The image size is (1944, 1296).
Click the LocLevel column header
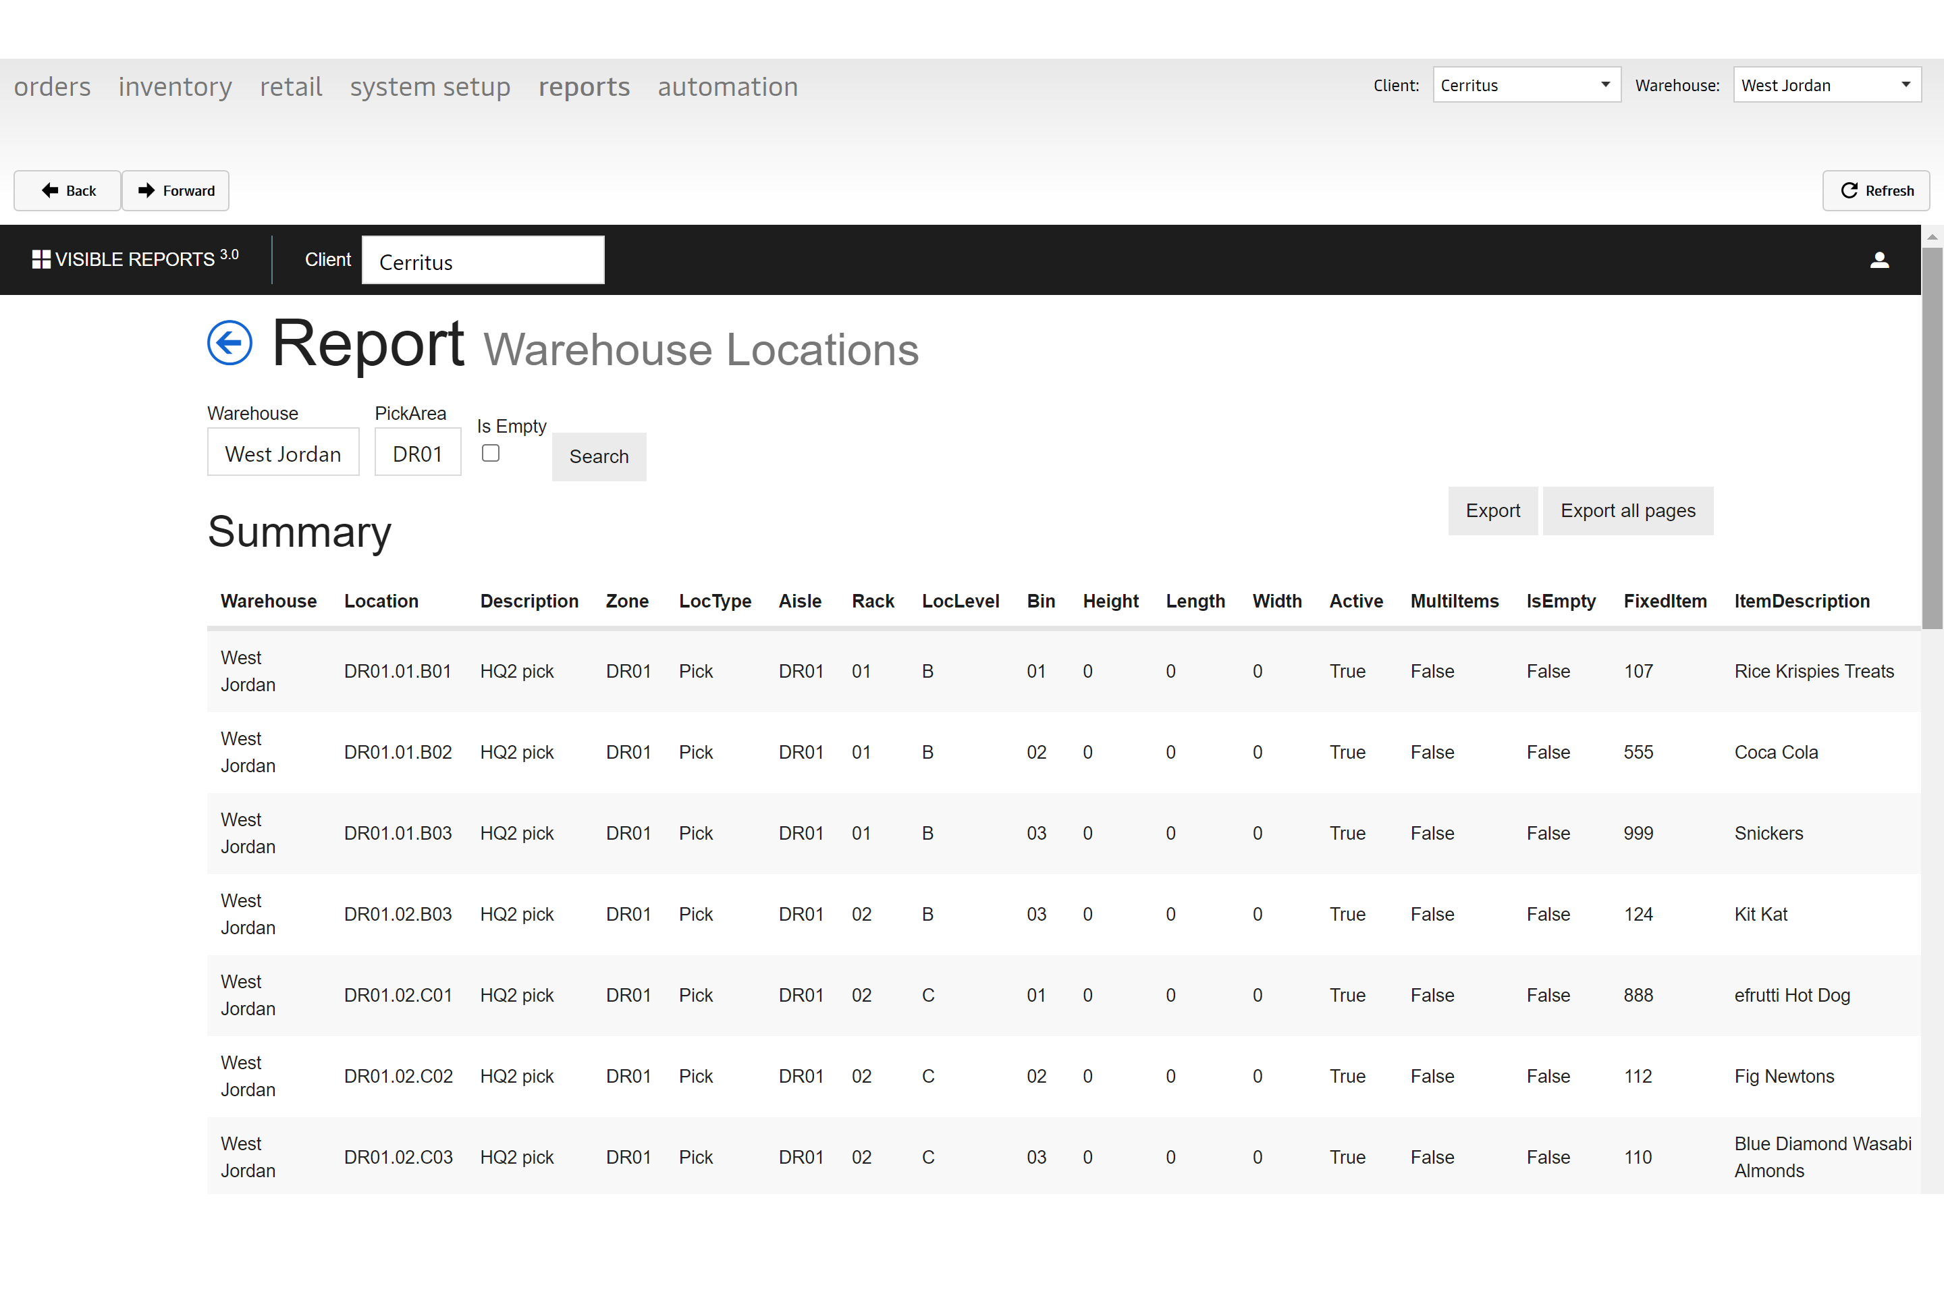[961, 601]
